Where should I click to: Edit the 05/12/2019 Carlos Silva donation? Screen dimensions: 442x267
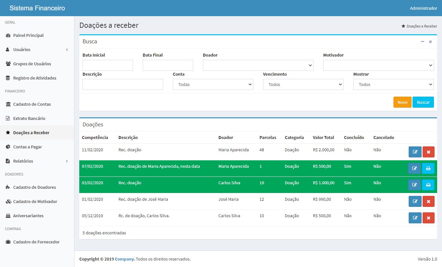tap(415, 218)
